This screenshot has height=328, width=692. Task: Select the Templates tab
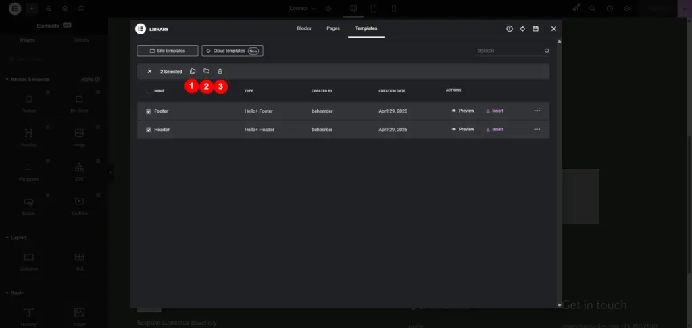pyautogui.click(x=366, y=28)
